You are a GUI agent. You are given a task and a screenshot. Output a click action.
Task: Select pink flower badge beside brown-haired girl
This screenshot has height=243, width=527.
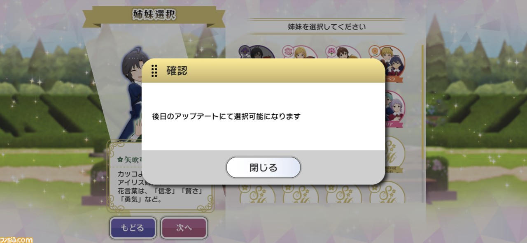[331, 51]
